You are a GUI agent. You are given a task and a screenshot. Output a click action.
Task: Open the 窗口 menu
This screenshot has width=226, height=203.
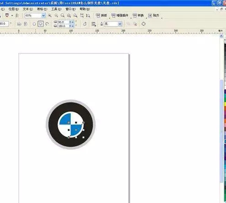pyautogui.click(x=70, y=9)
